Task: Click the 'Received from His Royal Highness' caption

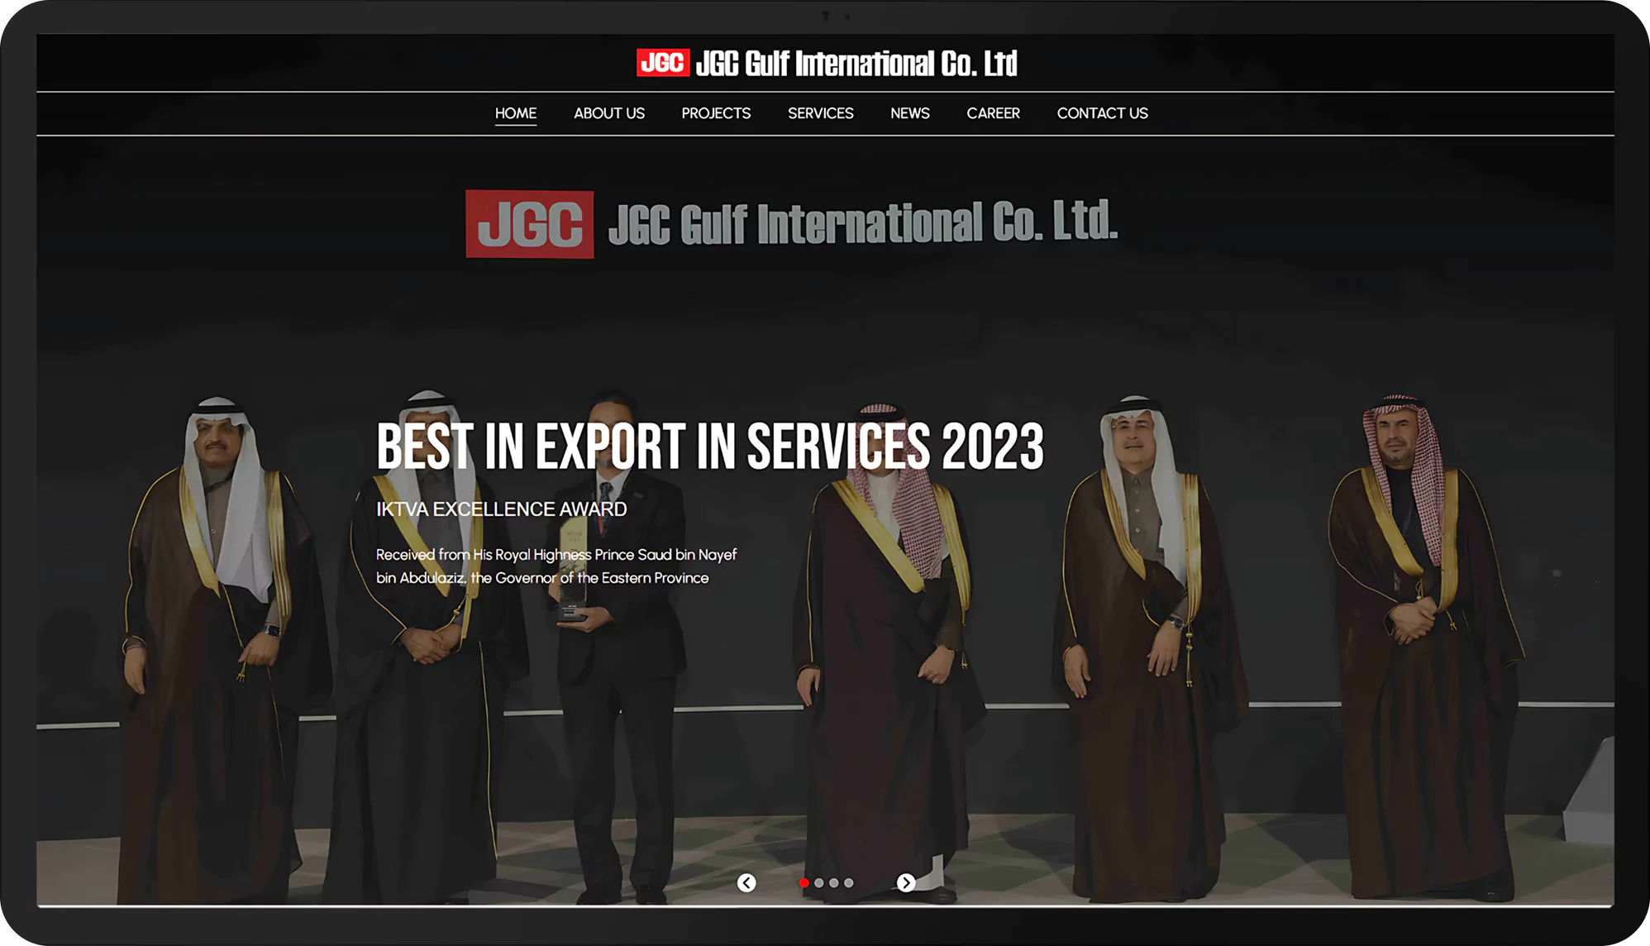Action: (556, 566)
